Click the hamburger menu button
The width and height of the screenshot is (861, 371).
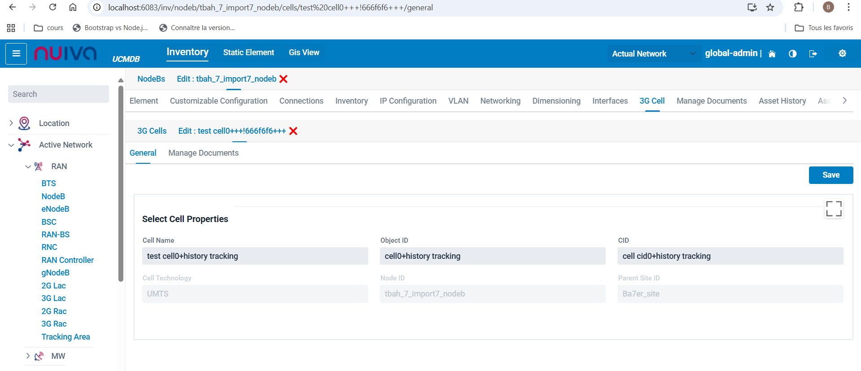(x=16, y=54)
